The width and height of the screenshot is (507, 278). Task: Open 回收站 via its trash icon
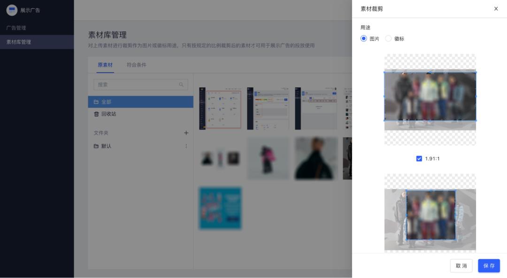(96, 114)
